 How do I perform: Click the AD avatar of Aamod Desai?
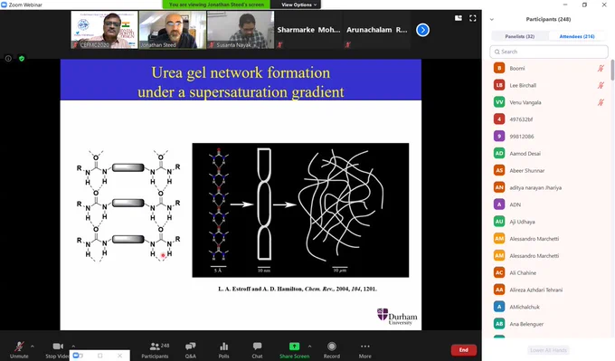tap(499, 154)
